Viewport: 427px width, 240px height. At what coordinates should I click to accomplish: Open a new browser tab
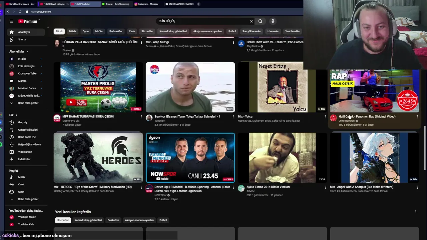tap(198, 4)
